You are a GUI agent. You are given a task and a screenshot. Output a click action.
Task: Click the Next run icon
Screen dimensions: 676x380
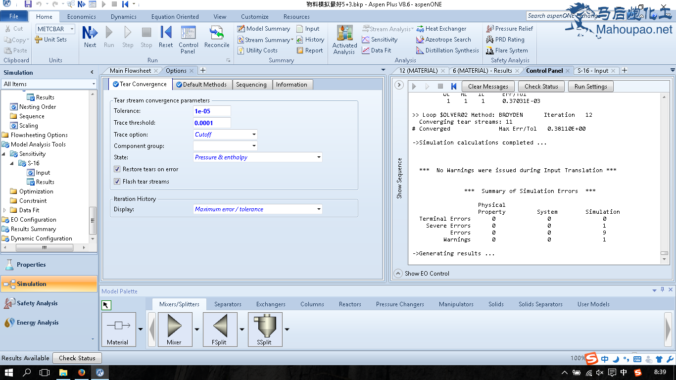(90, 37)
